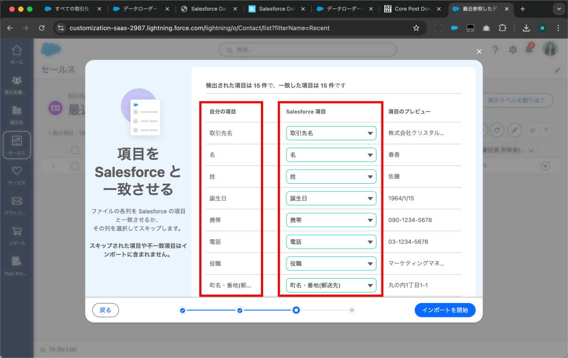
Task: Open 名 Salesforce field dropdown
Action: (331, 155)
